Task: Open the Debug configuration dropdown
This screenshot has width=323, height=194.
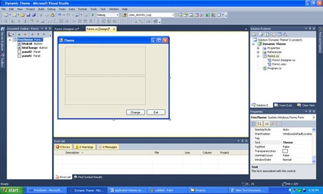Action: pyautogui.click(x=118, y=15)
